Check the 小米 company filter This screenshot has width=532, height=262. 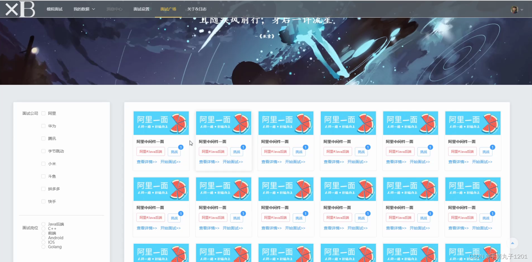pos(43,164)
